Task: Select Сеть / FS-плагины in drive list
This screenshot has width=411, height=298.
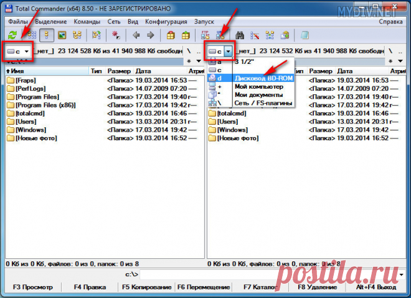Action: [x=251, y=103]
